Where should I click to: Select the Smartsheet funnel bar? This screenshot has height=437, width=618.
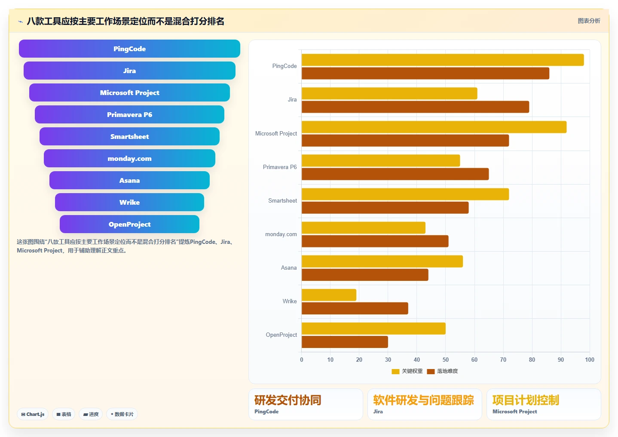pos(129,136)
